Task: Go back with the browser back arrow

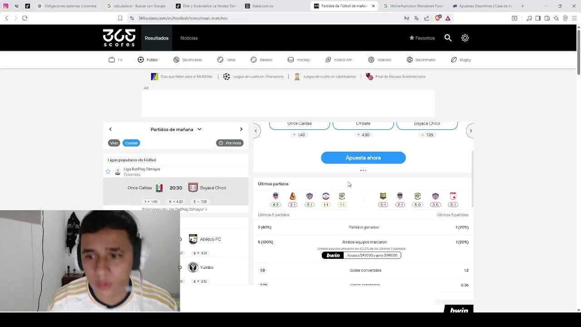Action: click(6, 18)
